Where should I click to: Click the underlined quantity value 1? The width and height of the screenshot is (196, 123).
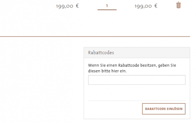click(x=107, y=6)
